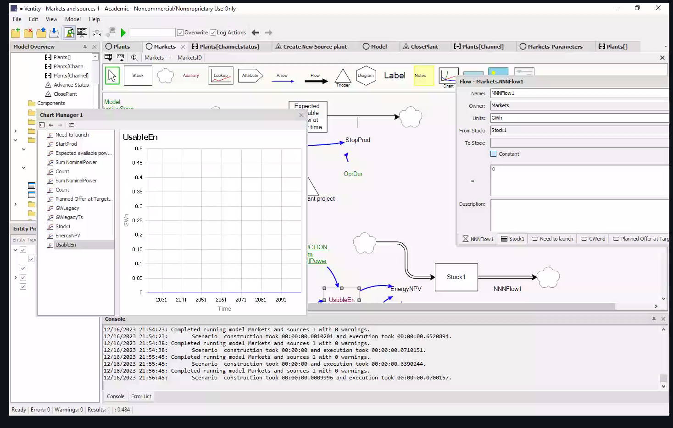This screenshot has height=428, width=673.
Task: Select GWLegacy chart in Chart Manager
Action: 67,208
